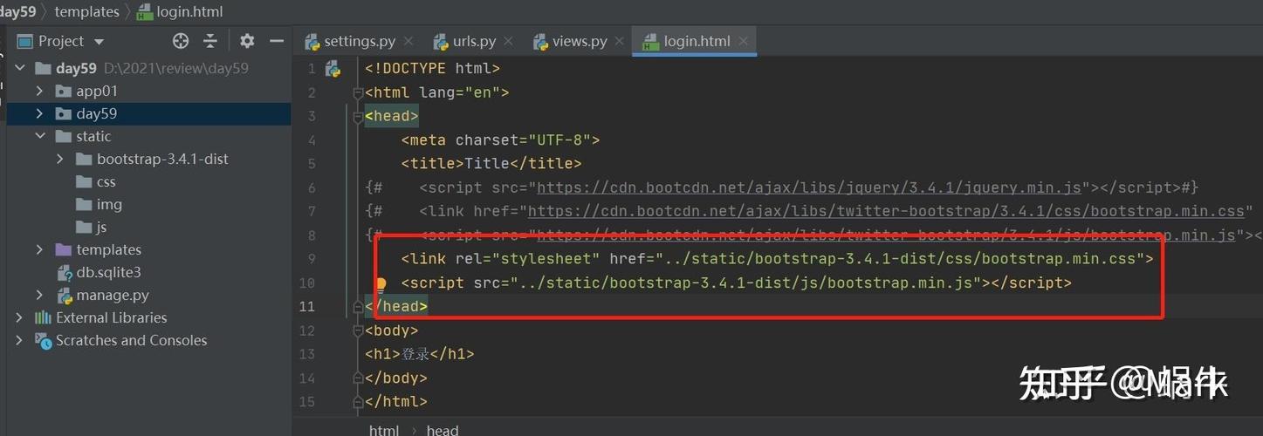Click the collapse all icon in Project panel
The height and width of the screenshot is (436, 1263).
click(210, 41)
